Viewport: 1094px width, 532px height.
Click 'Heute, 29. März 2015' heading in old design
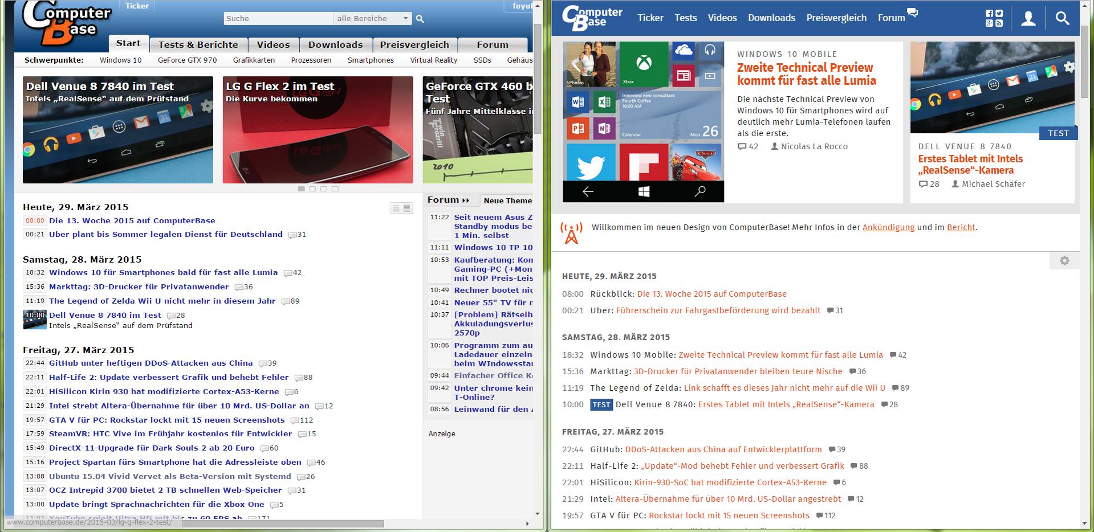click(76, 207)
